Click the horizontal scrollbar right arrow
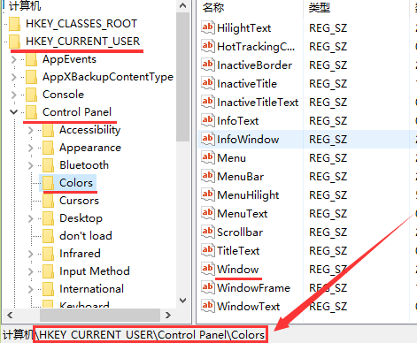Screen dimensions: 417x343 click(x=168, y=316)
